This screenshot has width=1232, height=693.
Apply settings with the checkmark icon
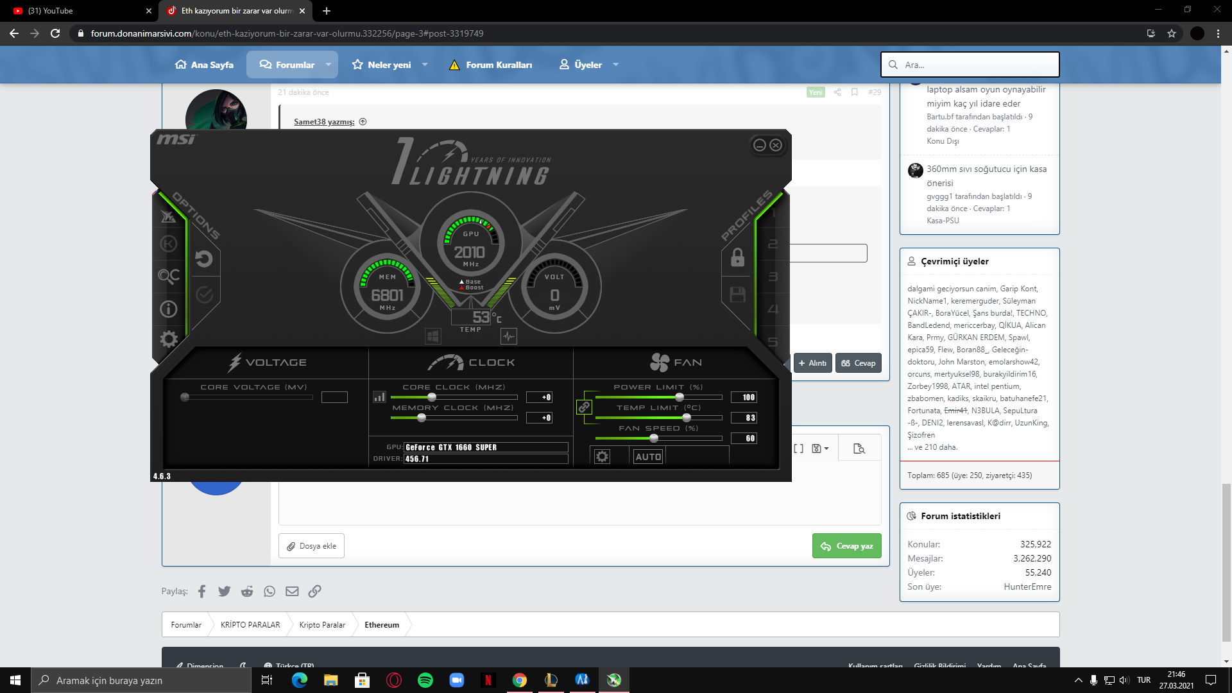pyautogui.click(x=205, y=295)
